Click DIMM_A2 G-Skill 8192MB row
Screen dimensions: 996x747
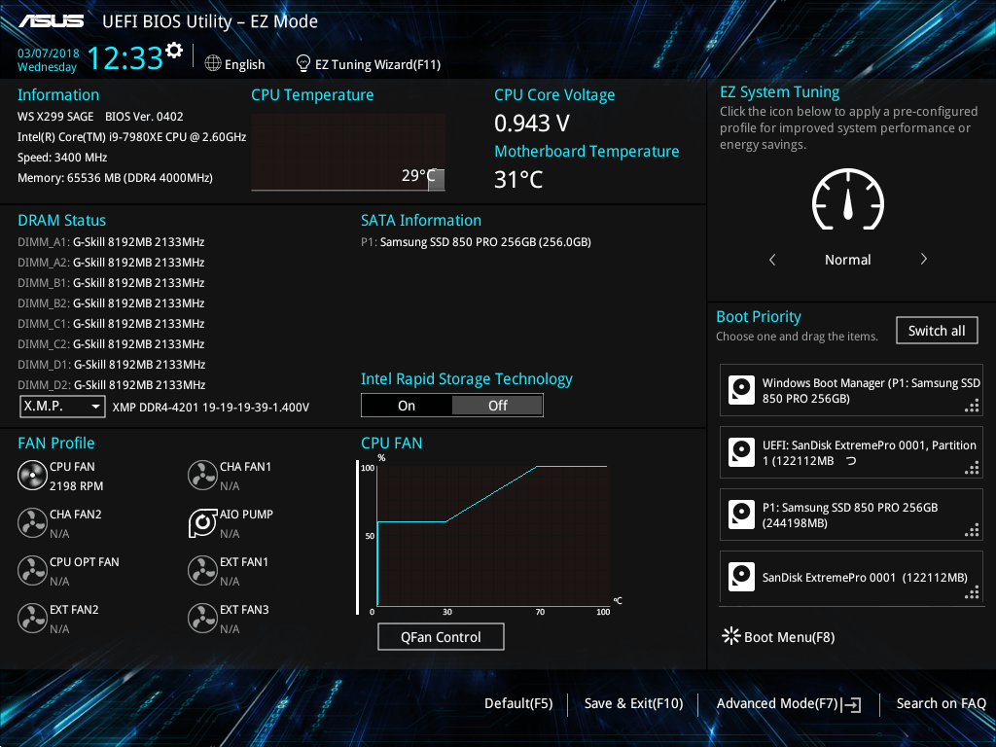(111, 263)
